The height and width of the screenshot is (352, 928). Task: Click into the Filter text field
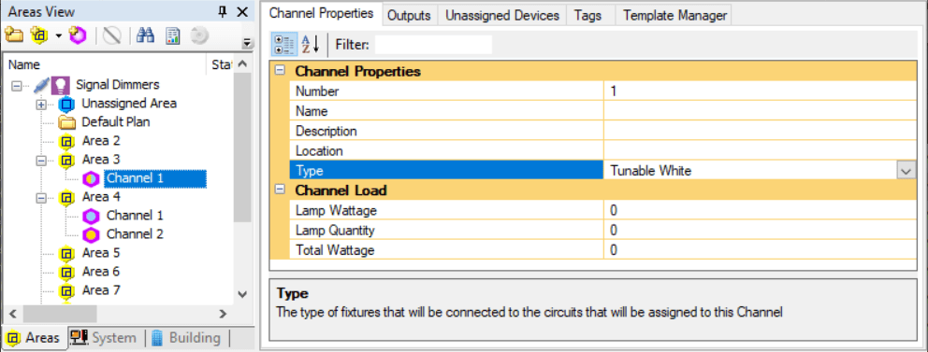[x=433, y=44]
